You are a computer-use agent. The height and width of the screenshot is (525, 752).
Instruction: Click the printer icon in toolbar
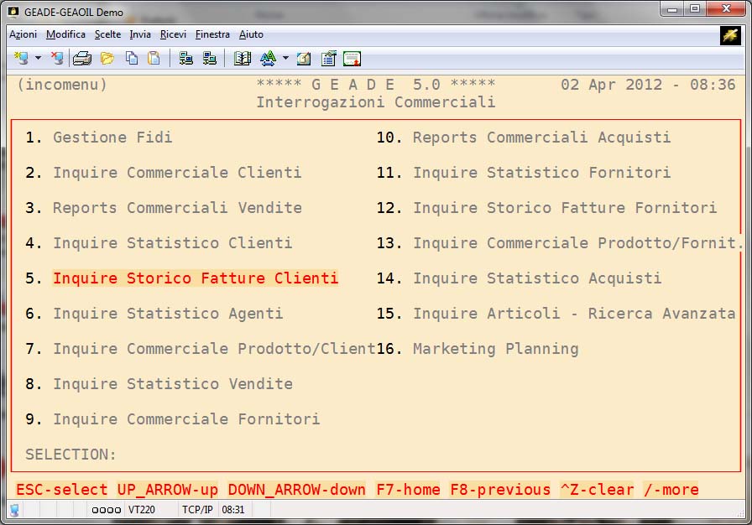coord(82,59)
